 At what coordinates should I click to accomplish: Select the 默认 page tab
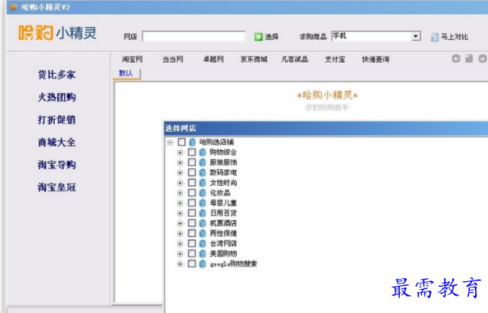[126, 73]
